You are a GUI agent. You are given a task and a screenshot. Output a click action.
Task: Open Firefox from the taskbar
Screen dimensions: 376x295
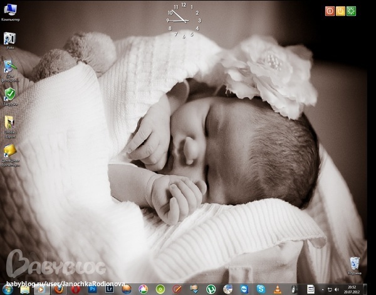click(x=59, y=289)
